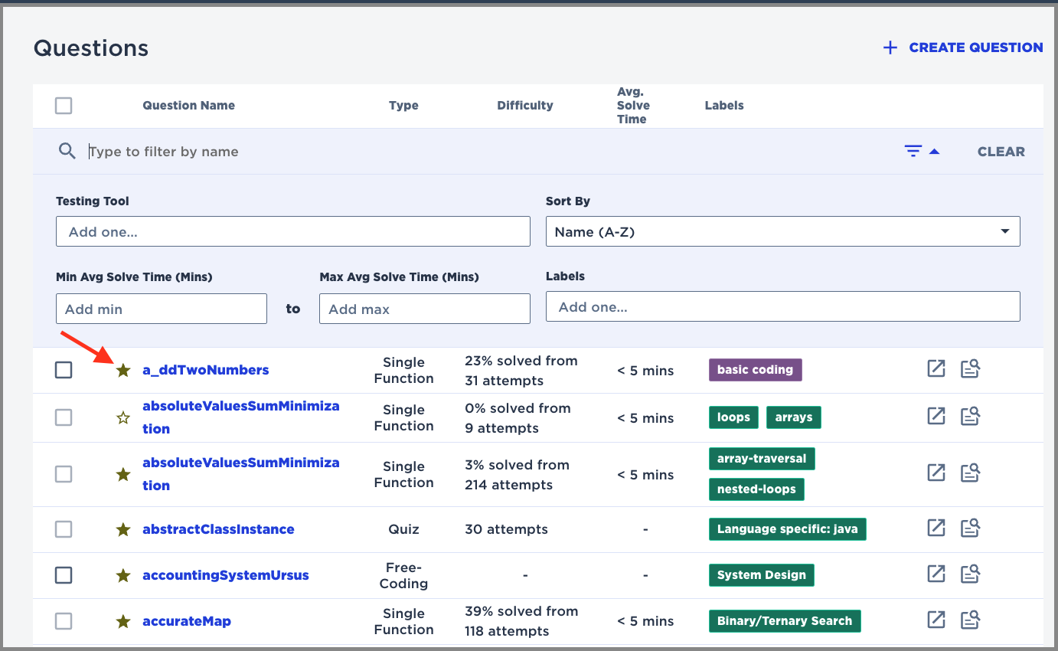Image resolution: width=1058 pixels, height=651 pixels.
Task: Open the Testing Tool Add one field
Action: pos(292,231)
